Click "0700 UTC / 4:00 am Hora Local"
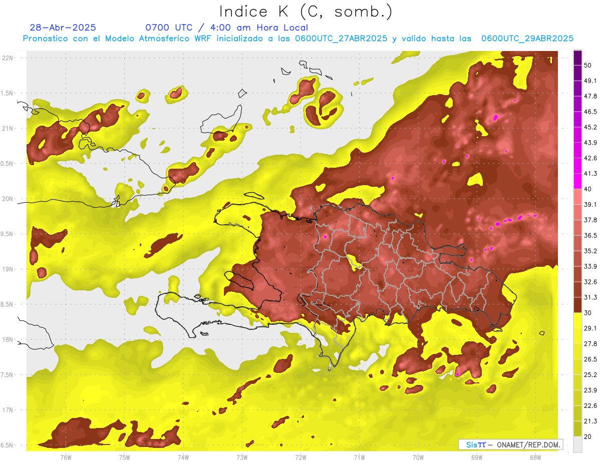This screenshot has height=464, width=601. [227, 28]
